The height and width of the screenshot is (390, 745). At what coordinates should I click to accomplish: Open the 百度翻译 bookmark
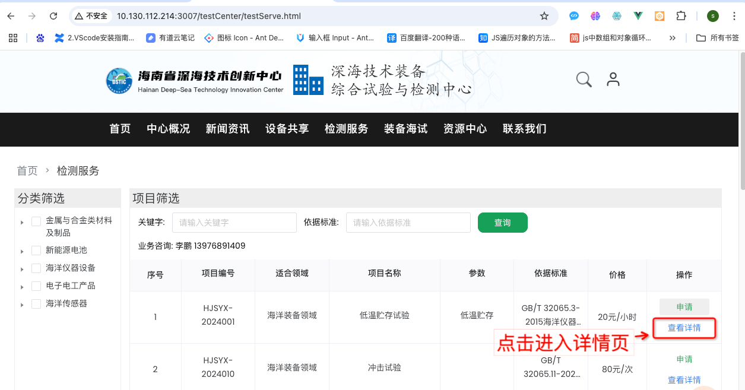(x=426, y=38)
